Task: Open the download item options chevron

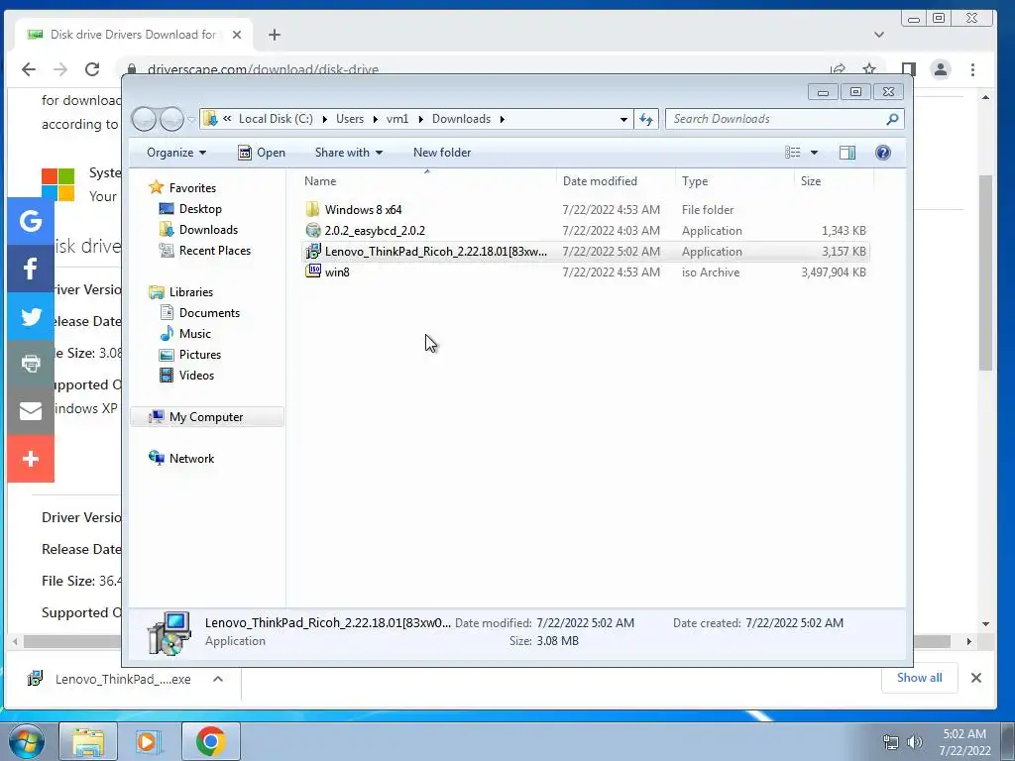Action: click(x=218, y=679)
